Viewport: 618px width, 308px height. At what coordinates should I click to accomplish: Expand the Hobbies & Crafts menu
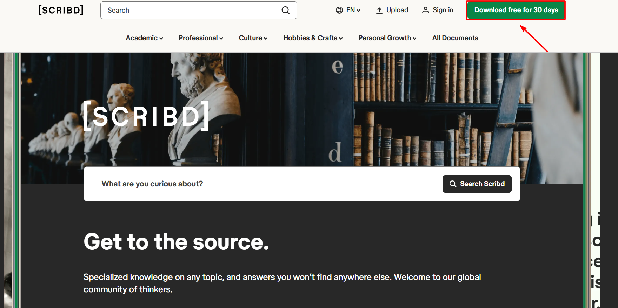coord(313,38)
